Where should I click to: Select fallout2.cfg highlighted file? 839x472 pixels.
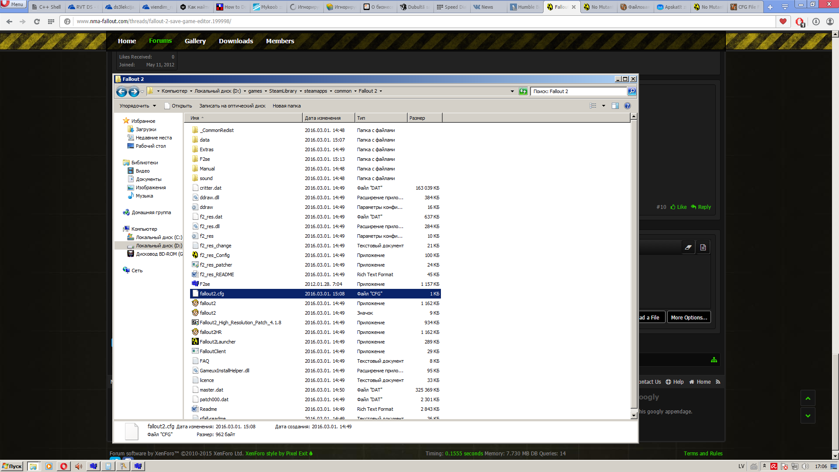click(x=315, y=294)
